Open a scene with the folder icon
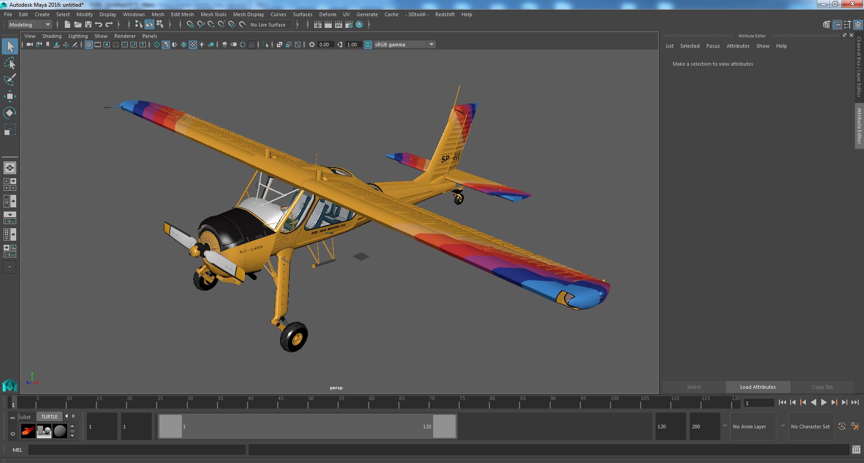This screenshot has width=864, height=463. [x=77, y=25]
